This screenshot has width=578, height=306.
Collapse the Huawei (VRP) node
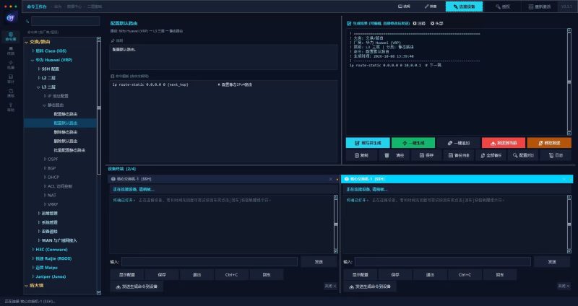tap(33, 60)
